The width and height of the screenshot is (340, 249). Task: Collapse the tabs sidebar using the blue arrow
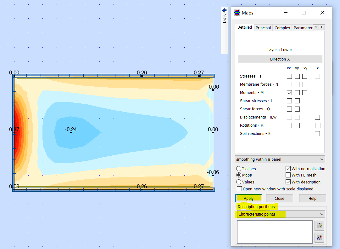click(224, 10)
